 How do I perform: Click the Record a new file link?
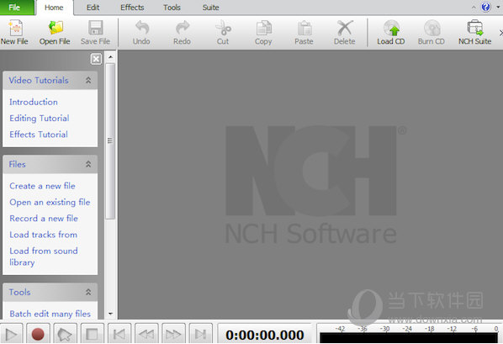[x=44, y=219]
